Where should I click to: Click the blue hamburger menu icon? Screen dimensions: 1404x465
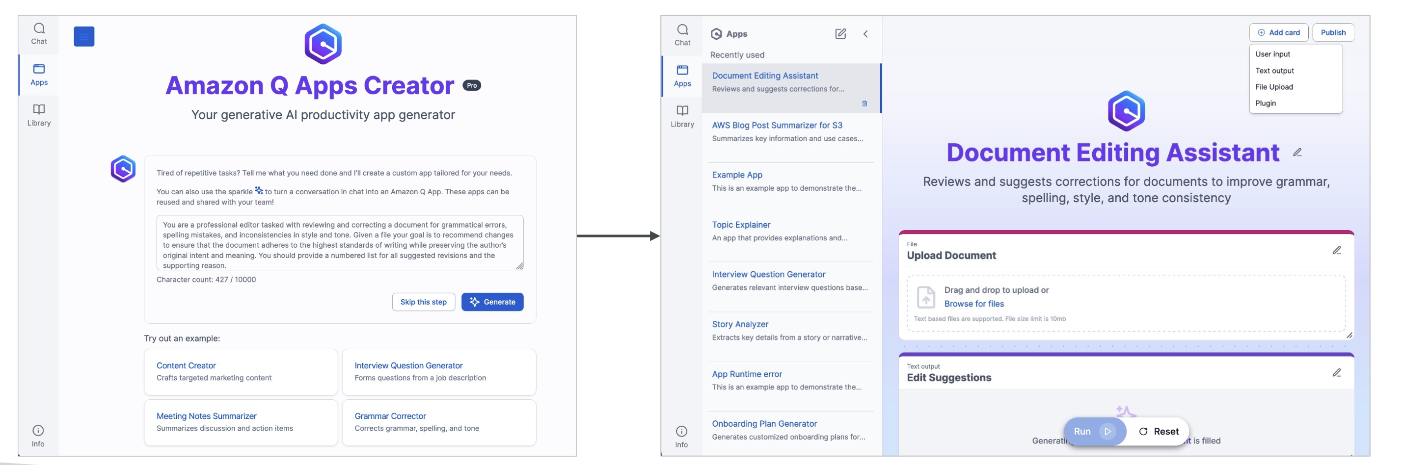coord(84,36)
